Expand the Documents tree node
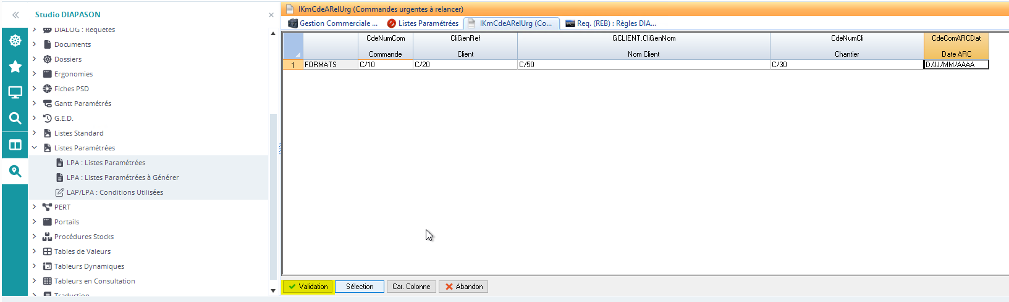The height and width of the screenshot is (302, 1009). point(35,44)
